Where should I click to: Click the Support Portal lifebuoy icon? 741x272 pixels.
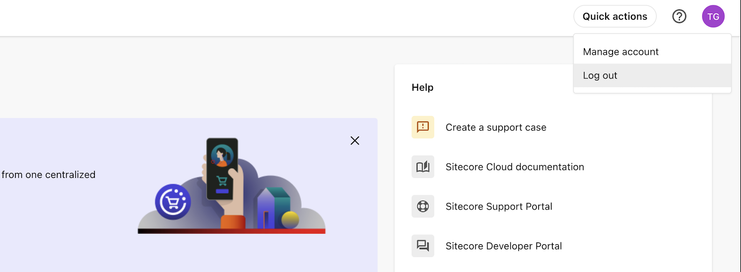click(423, 206)
